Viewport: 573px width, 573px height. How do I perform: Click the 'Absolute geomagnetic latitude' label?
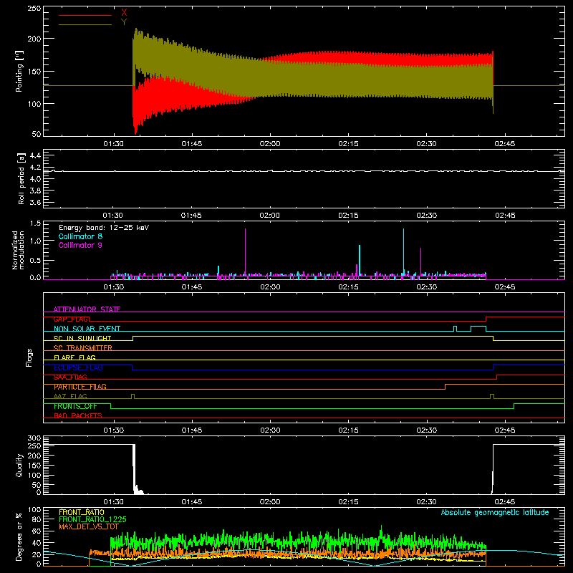click(495, 512)
